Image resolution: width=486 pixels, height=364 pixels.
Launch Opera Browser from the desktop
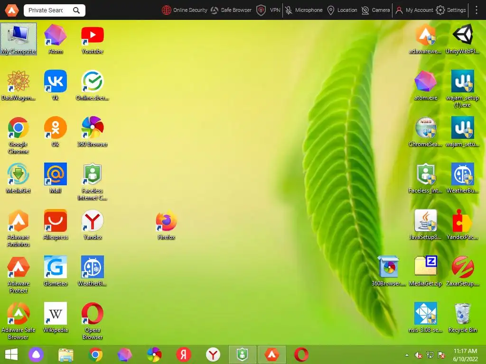[x=93, y=321]
